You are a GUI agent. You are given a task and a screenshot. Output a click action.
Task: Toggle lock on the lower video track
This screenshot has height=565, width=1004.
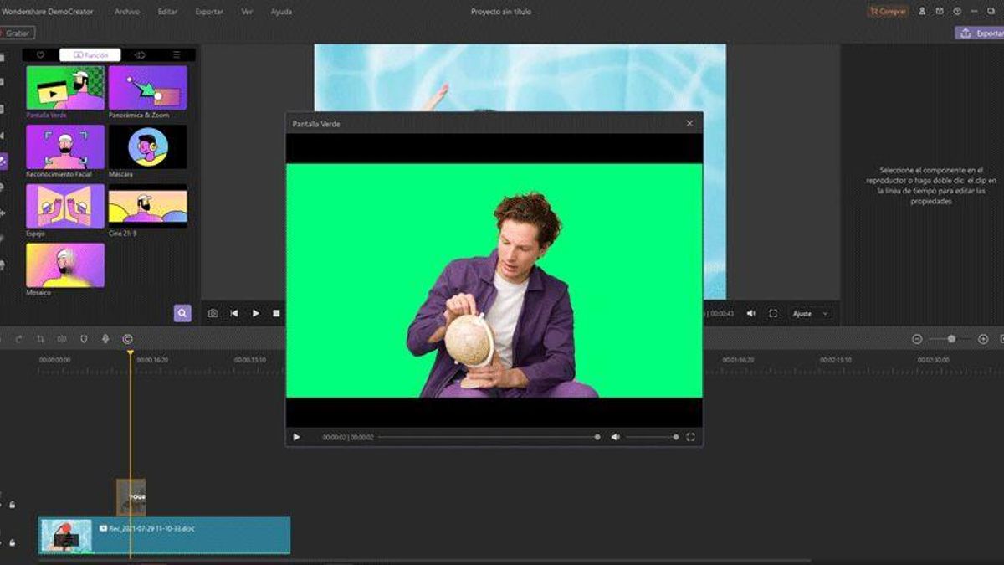[x=12, y=543]
